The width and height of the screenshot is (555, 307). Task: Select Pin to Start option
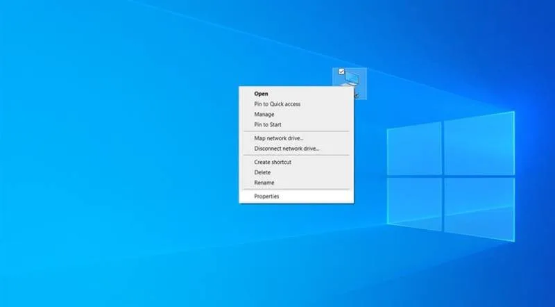point(296,124)
